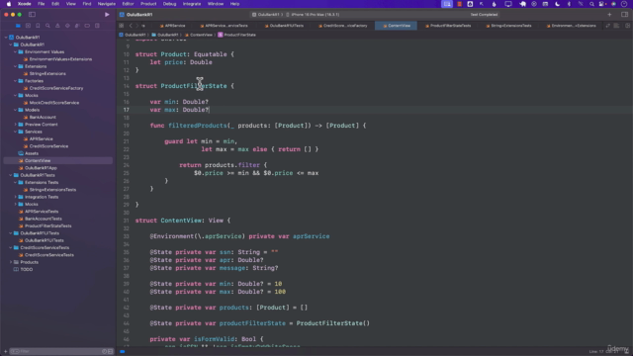Open the Integrate menu
Image resolution: width=633 pixels, height=356 pixels.
tap(192, 4)
